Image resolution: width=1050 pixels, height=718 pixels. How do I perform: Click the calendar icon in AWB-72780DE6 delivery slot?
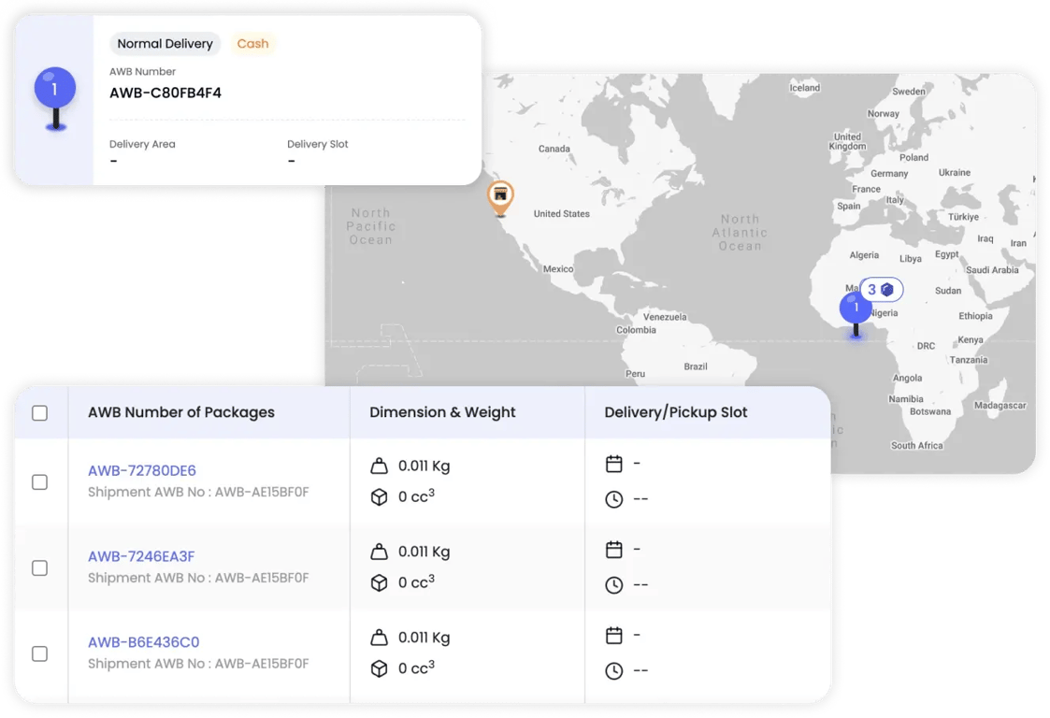(614, 462)
